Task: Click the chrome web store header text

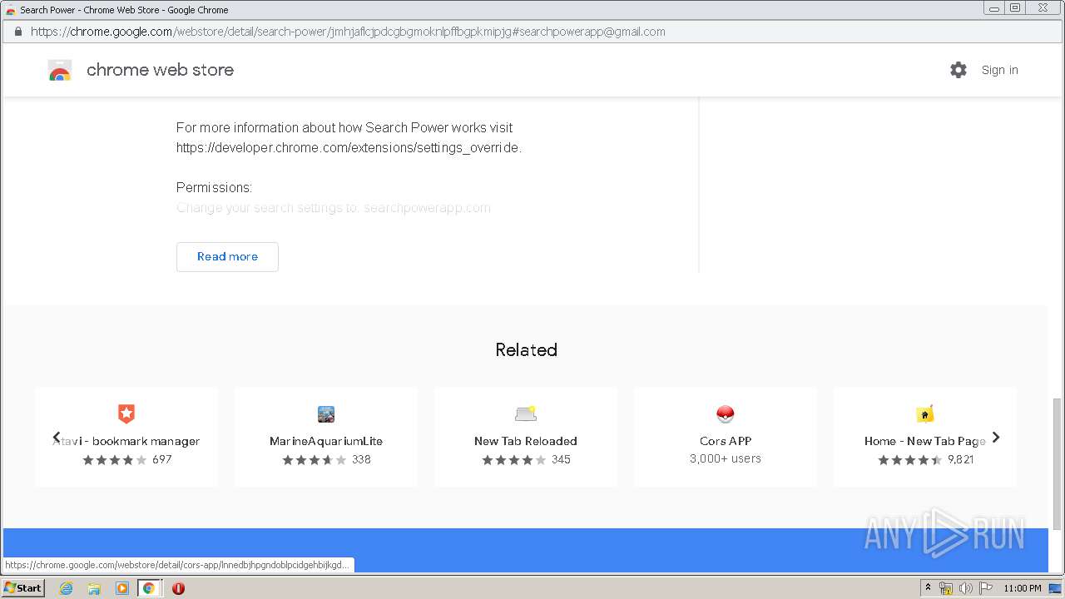Action: [x=160, y=70]
